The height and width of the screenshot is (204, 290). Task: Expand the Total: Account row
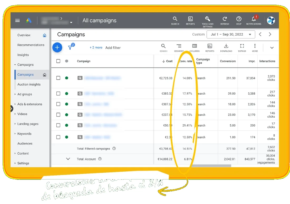click(68, 159)
